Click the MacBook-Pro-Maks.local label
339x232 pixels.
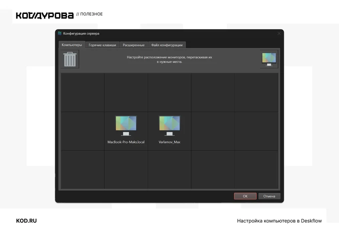[x=126, y=142]
